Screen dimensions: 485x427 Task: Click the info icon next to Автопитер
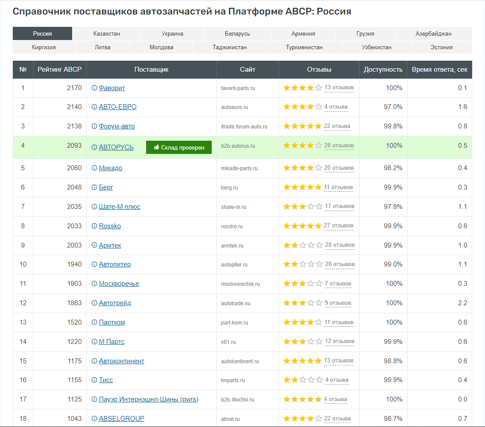click(x=94, y=264)
